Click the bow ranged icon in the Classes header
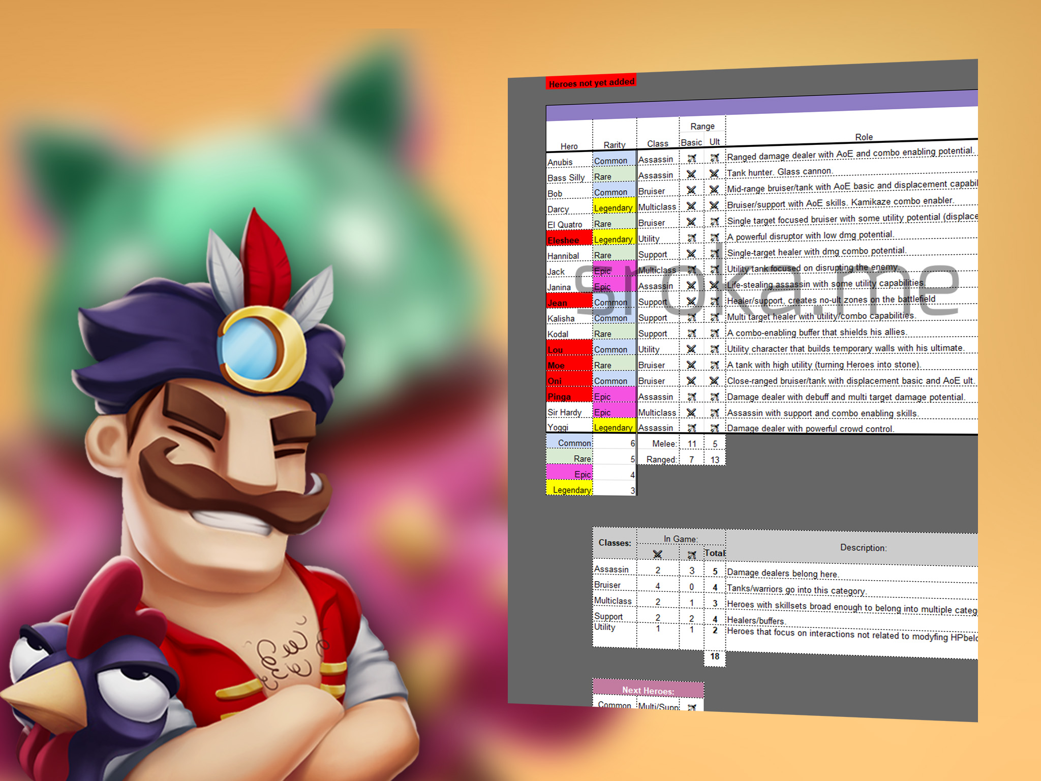 (x=691, y=555)
